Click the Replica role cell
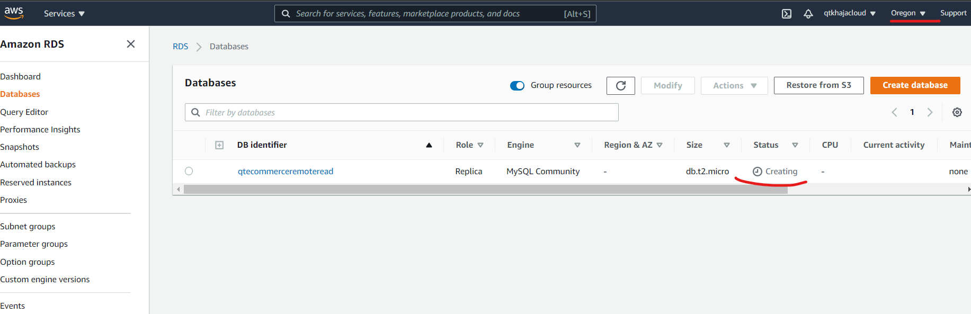This screenshot has height=314, width=971. tap(469, 172)
